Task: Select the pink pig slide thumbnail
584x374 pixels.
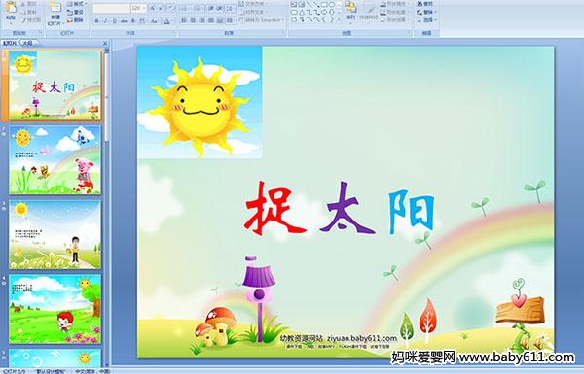Action: 55,160
